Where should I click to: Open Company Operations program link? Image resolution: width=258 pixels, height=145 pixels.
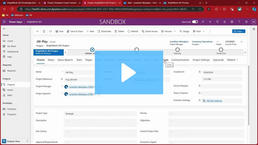pos(202,42)
